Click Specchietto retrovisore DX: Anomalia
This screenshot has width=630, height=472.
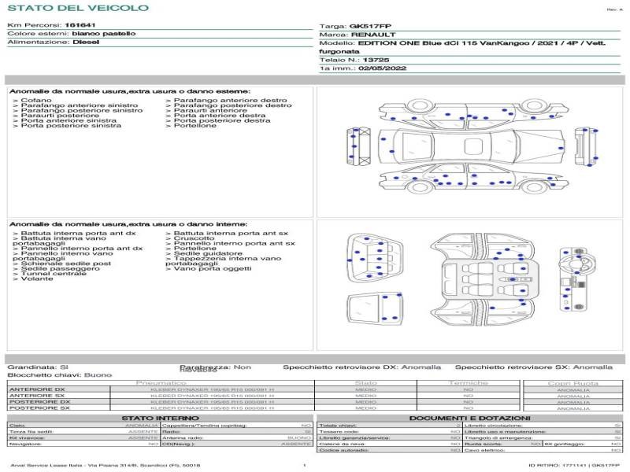(x=361, y=367)
